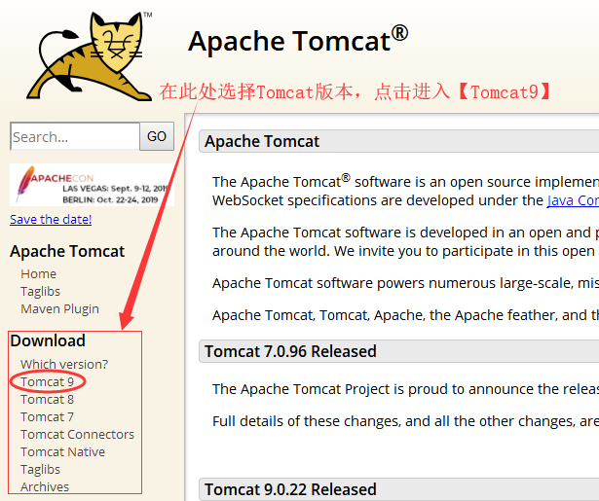The height and width of the screenshot is (501, 599).
Task: Select Tomcat 8 download link
Action: [48, 400]
